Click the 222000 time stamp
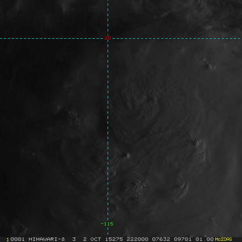The width and height of the screenshot is (242, 242). point(138,239)
